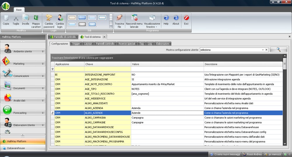The width and height of the screenshot is (292, 157).
Task: Sort by the Applicazione column header
Action: click(69, 64)
